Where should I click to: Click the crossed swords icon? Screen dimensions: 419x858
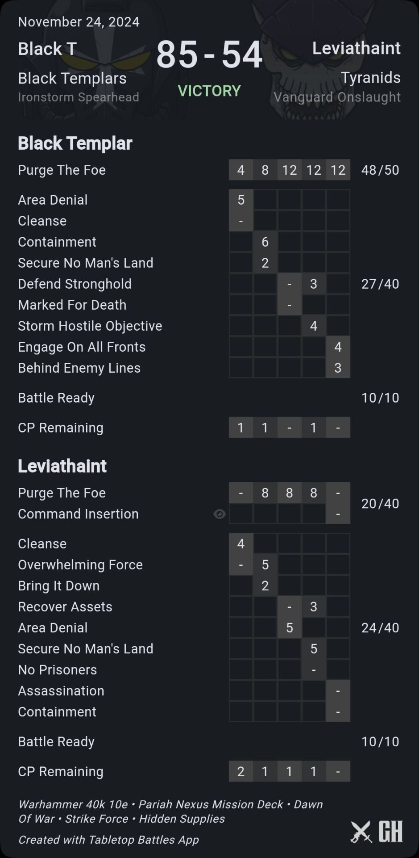(361, 832)
